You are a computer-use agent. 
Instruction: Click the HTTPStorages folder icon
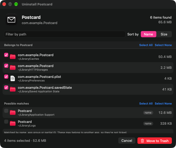(13, 68)
